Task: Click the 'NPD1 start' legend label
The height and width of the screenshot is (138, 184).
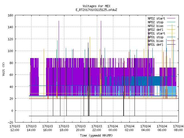Action: pos(156,33)
